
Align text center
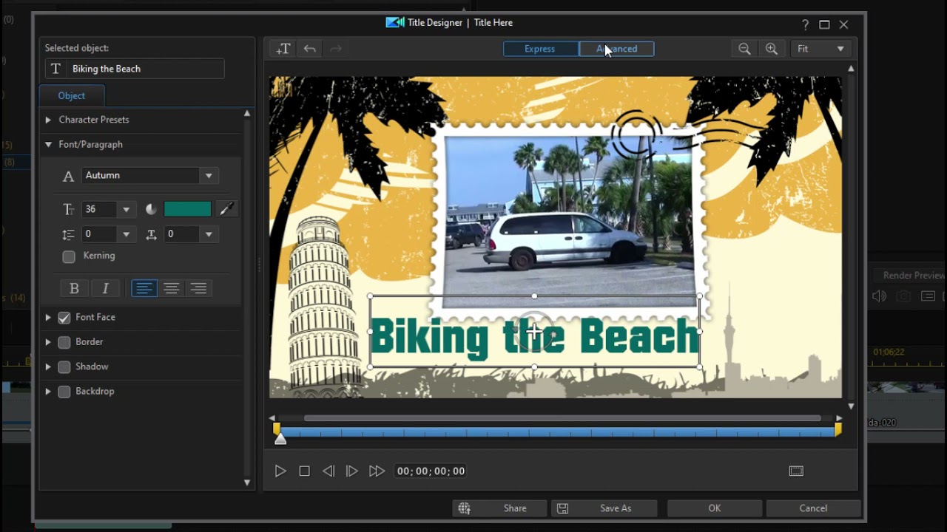point(172,288)
